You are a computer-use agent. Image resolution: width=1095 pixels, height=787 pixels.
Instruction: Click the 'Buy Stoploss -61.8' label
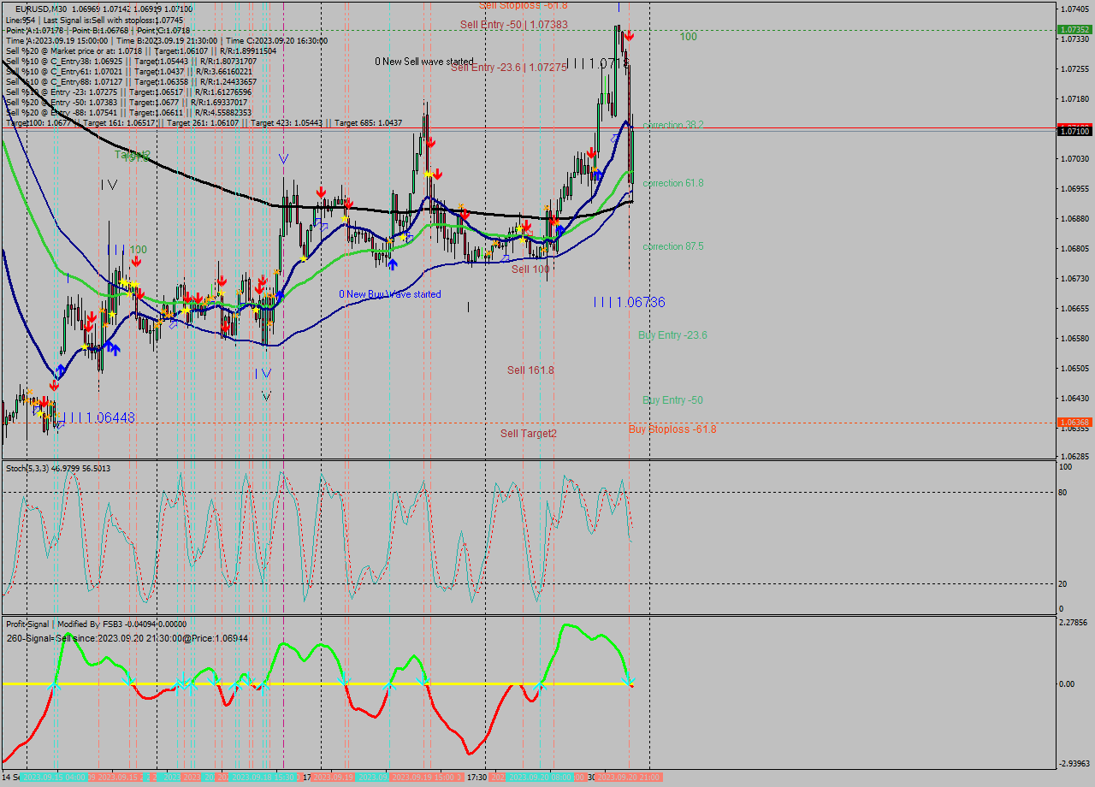[672, 429]
